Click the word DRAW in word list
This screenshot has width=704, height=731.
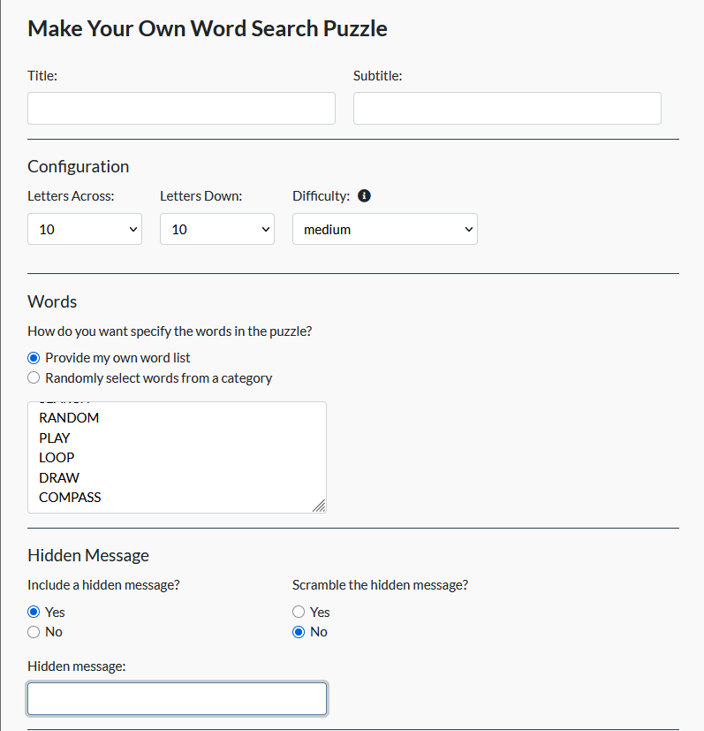tap(59, 478)
